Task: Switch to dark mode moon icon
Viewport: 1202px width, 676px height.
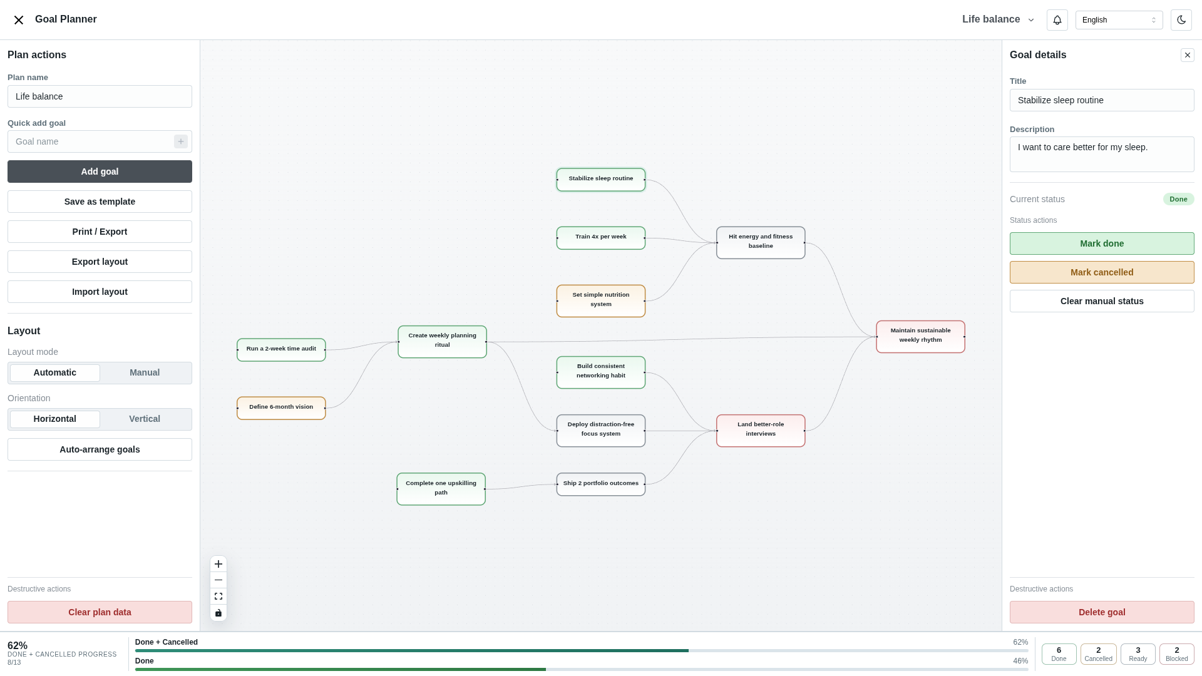Action: (x=1181, y=20)
